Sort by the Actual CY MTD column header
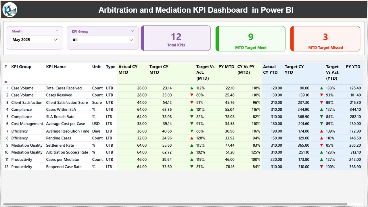This screenshot has width=368, height=207. (128, 69)
